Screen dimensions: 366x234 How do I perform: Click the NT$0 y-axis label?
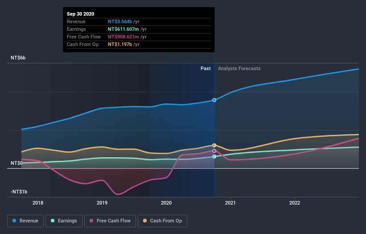click(16, 163)
